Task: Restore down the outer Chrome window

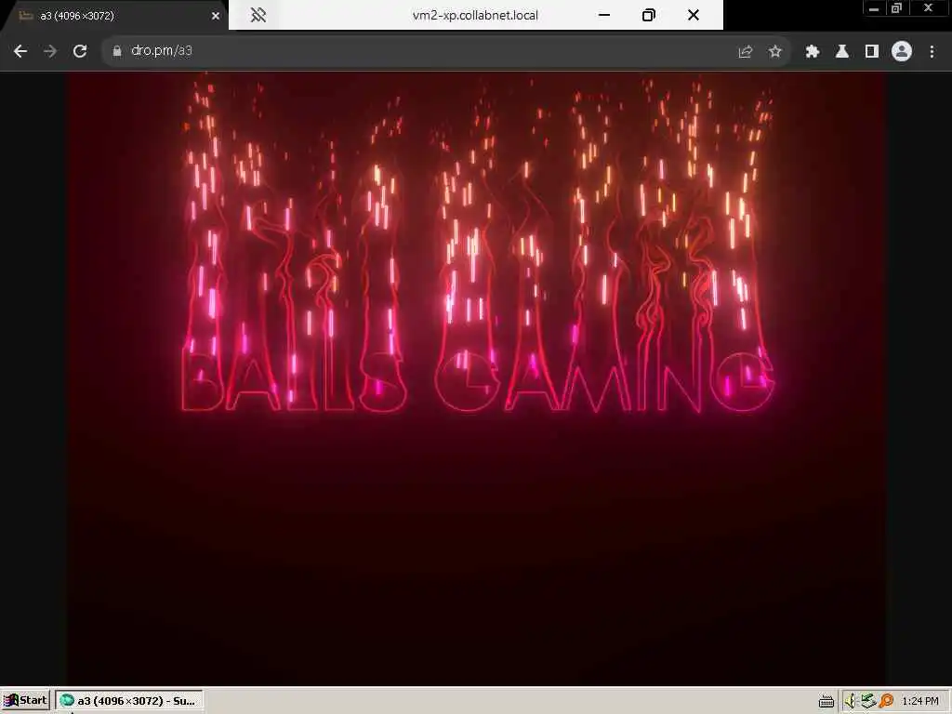Action: (x=895, y=8)
